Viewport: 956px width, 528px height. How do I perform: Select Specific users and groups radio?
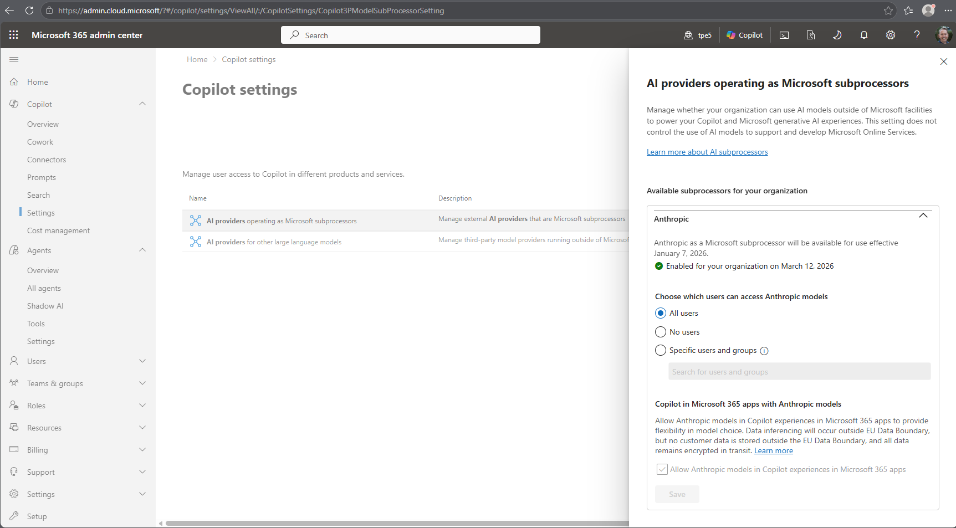point(661,350)
